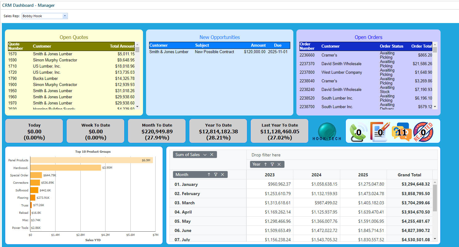This screenshot has height=247, width=459.
Task: Click the Drop filter here area
Action: (x=342, y=155)
